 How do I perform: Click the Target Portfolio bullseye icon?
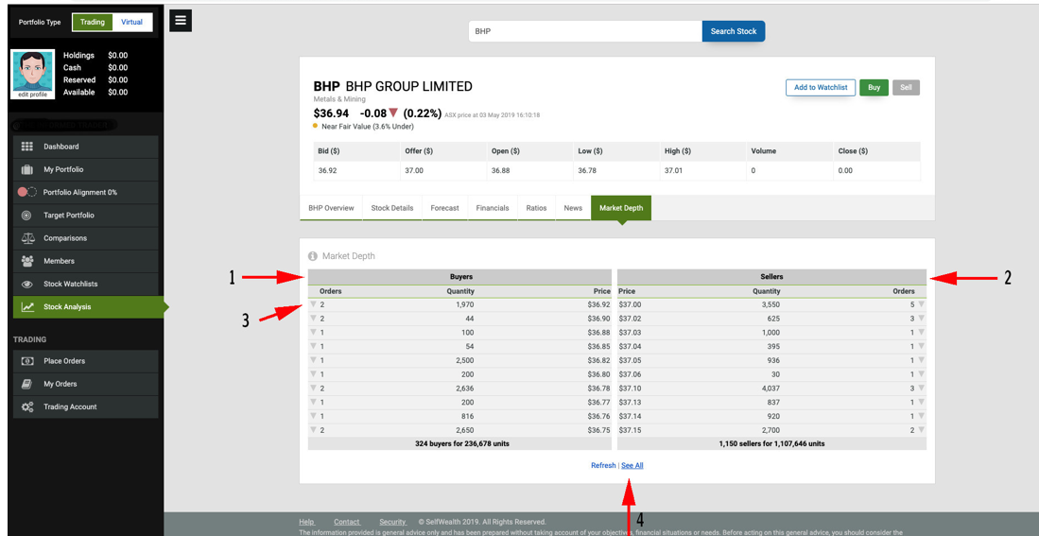click(27, 216)
